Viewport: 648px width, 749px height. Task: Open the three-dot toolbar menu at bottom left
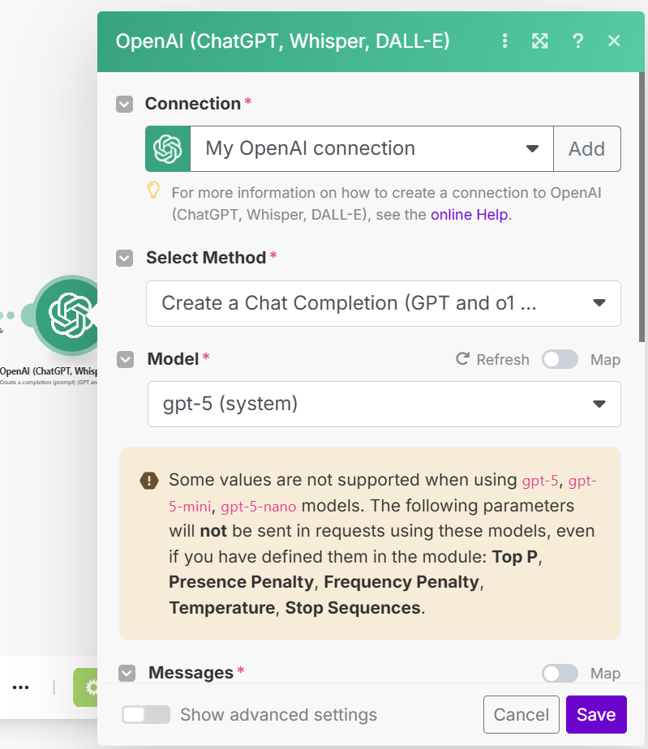click(x=21, y=687)
